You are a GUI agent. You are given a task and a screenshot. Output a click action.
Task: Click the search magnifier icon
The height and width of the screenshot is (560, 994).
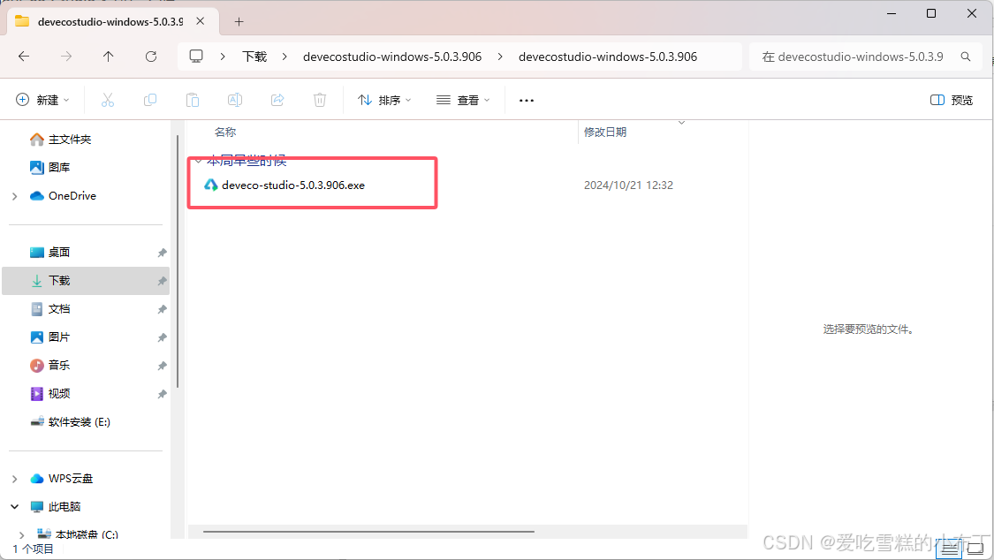click(966, 57)
